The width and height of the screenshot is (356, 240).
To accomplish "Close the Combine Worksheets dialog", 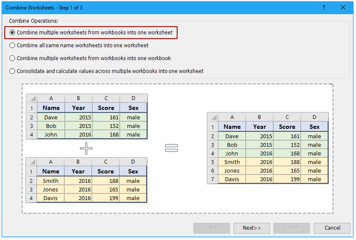I will (x=343, y=7).
